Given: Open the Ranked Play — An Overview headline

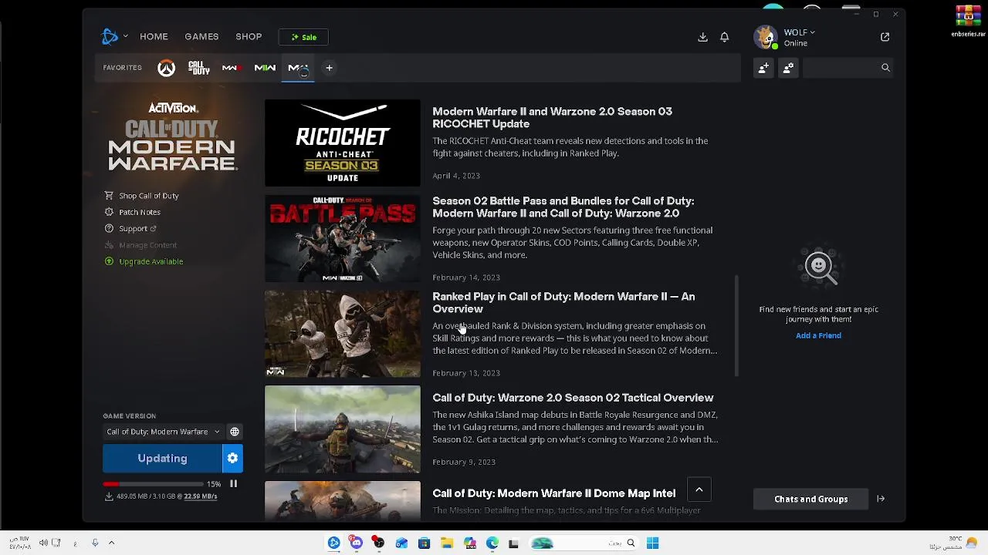Looking at the screenshot, I should [563, 302].
